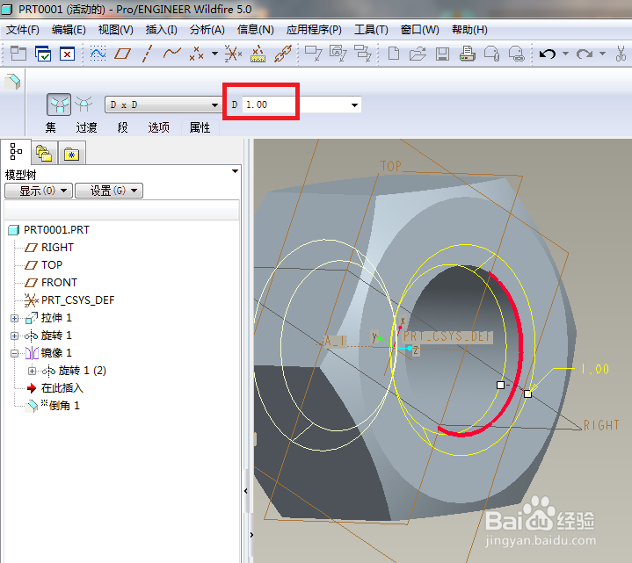Open the datum point type dropdown arrow
This screenshot has width=632, height=563.
click(x=214, y=54)
